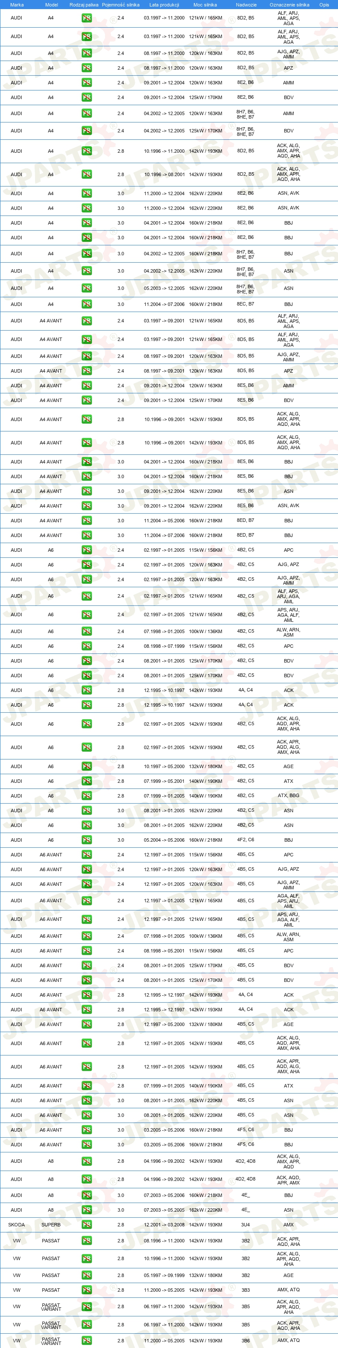Click the Oznaczenie silnika column header

tap(289, 5)
